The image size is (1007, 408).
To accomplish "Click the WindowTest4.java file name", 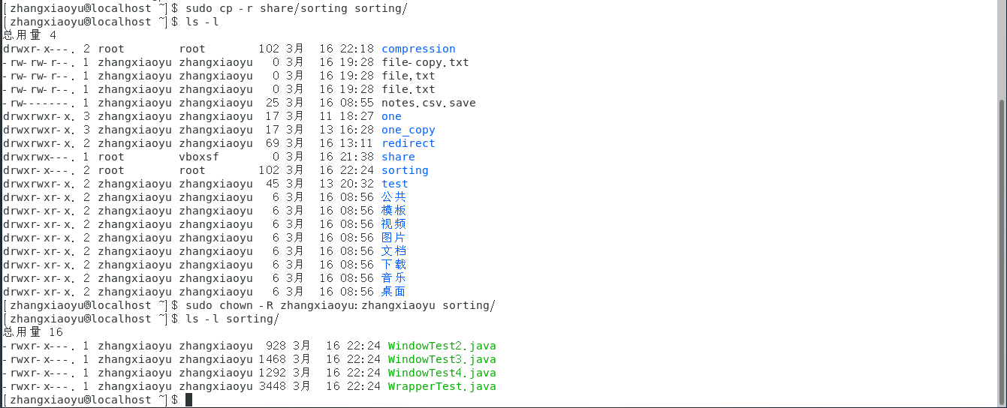I will point(442,373).
